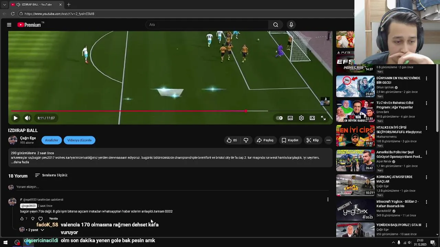This screenshot has height=247, width=440.
Task: Expand description with ...daha fazla
Action: click(x=20, y=162)
